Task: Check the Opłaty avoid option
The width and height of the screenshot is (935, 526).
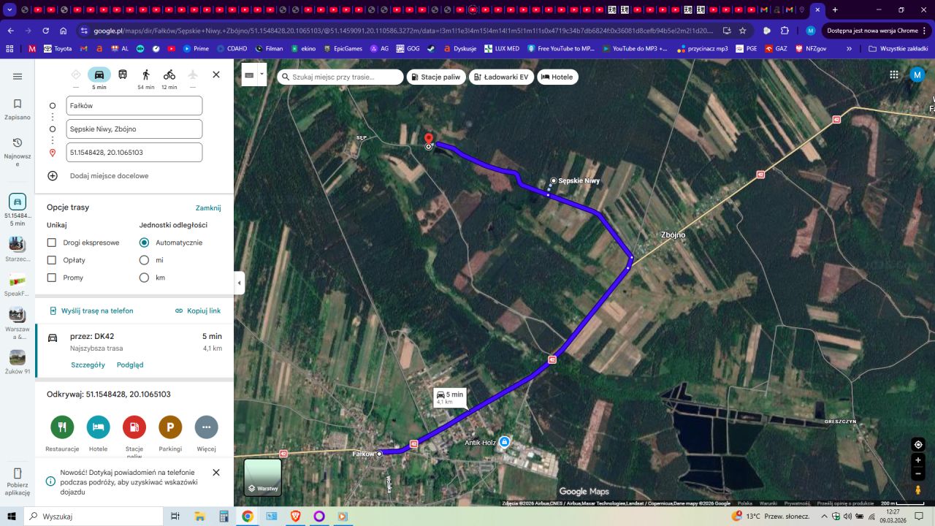Action: (x=52, y=260)
